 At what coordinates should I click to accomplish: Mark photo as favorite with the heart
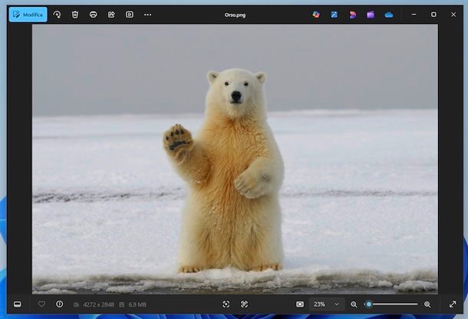[41, 304]
